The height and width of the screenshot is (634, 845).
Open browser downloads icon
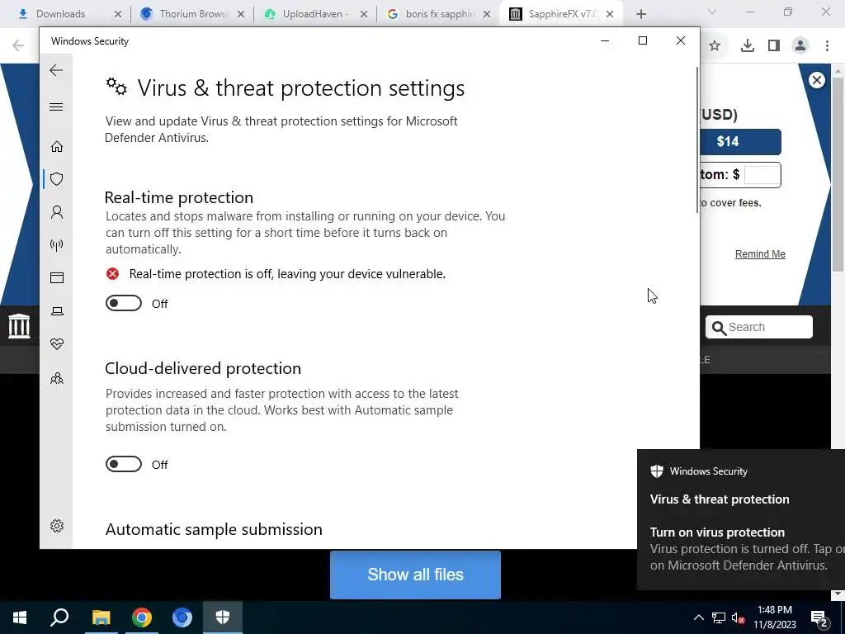747,46
